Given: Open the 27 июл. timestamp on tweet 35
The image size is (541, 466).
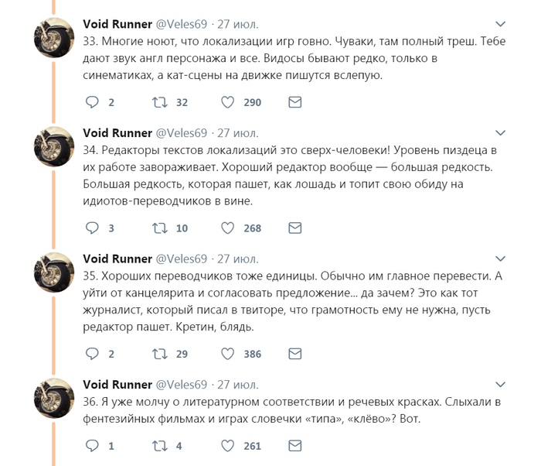Looking at the screenshot, I should pyautogui.click(x=237, y=259).
